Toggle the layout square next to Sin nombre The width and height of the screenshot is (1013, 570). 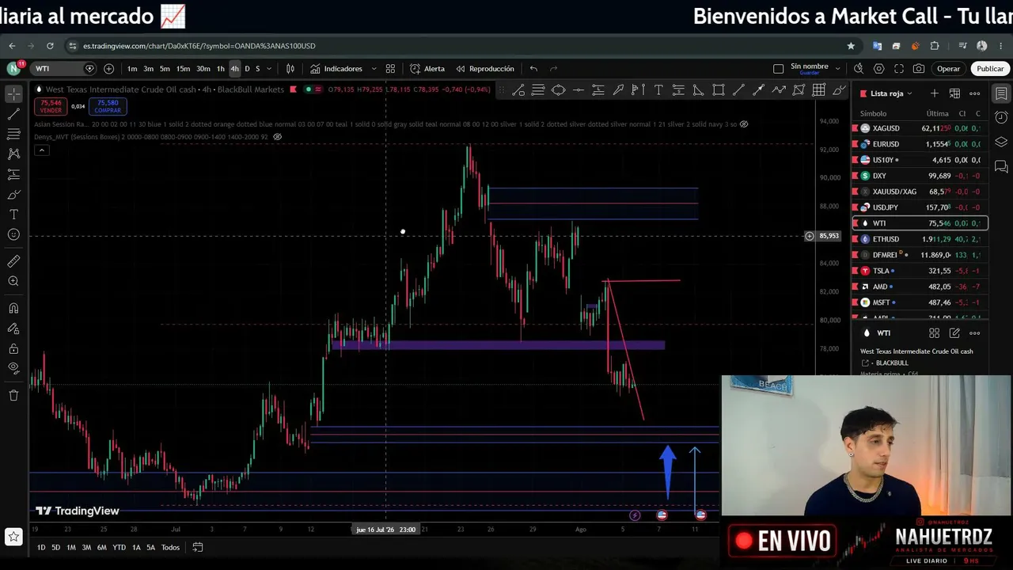(778, 69)
